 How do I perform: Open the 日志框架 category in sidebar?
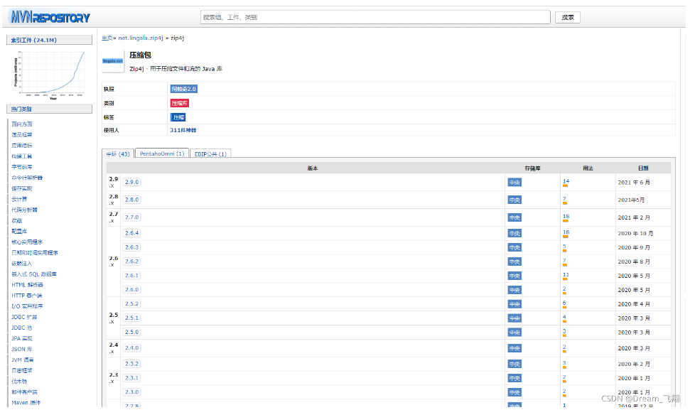click(22, 370)
